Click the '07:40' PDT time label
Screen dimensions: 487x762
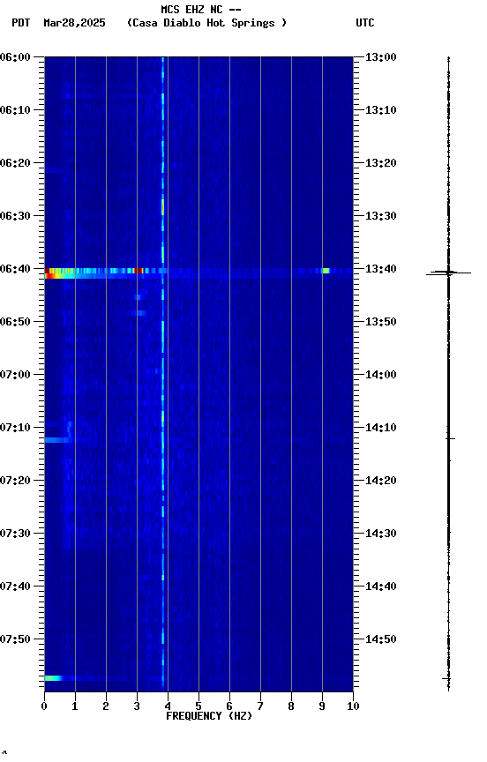(x=15, y=586)
